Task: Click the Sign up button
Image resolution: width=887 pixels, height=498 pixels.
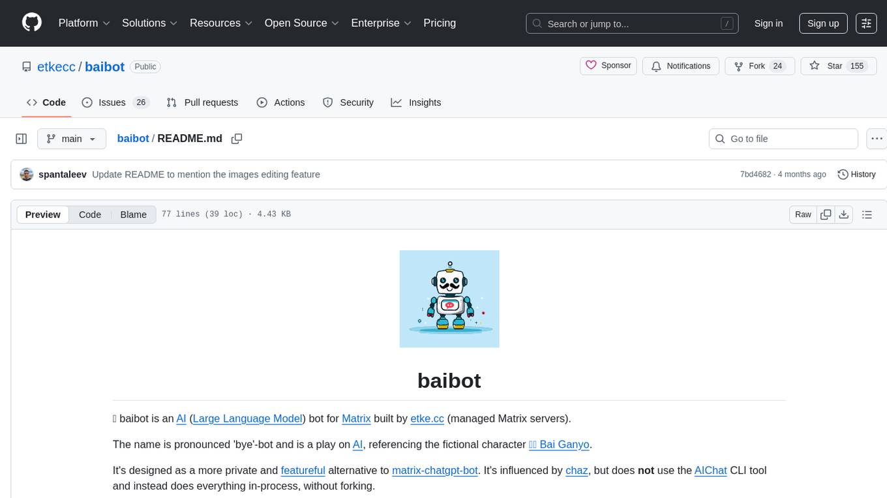Action: pos(823,23)
